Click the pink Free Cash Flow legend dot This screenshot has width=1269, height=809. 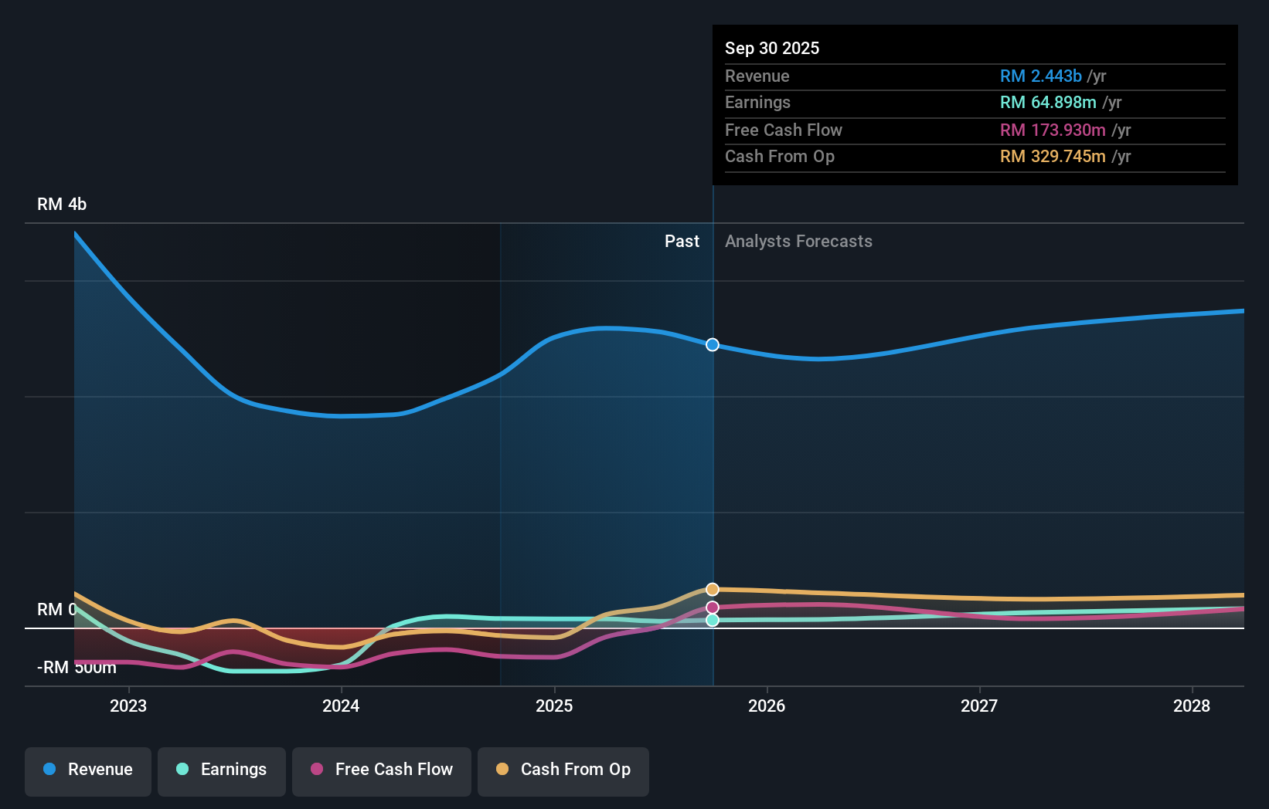pos(317,770)
